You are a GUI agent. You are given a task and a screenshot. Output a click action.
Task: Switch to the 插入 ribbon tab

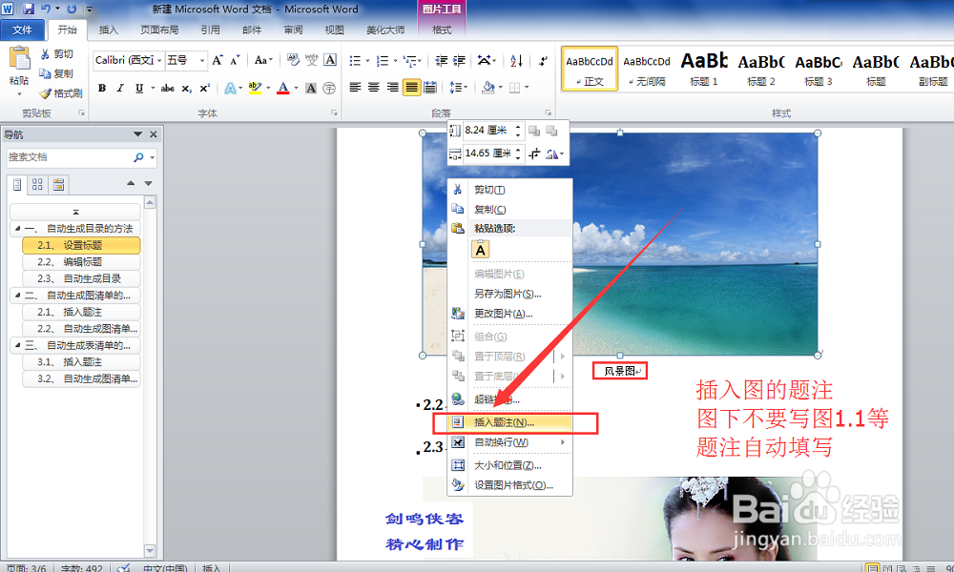pos(109,30)
